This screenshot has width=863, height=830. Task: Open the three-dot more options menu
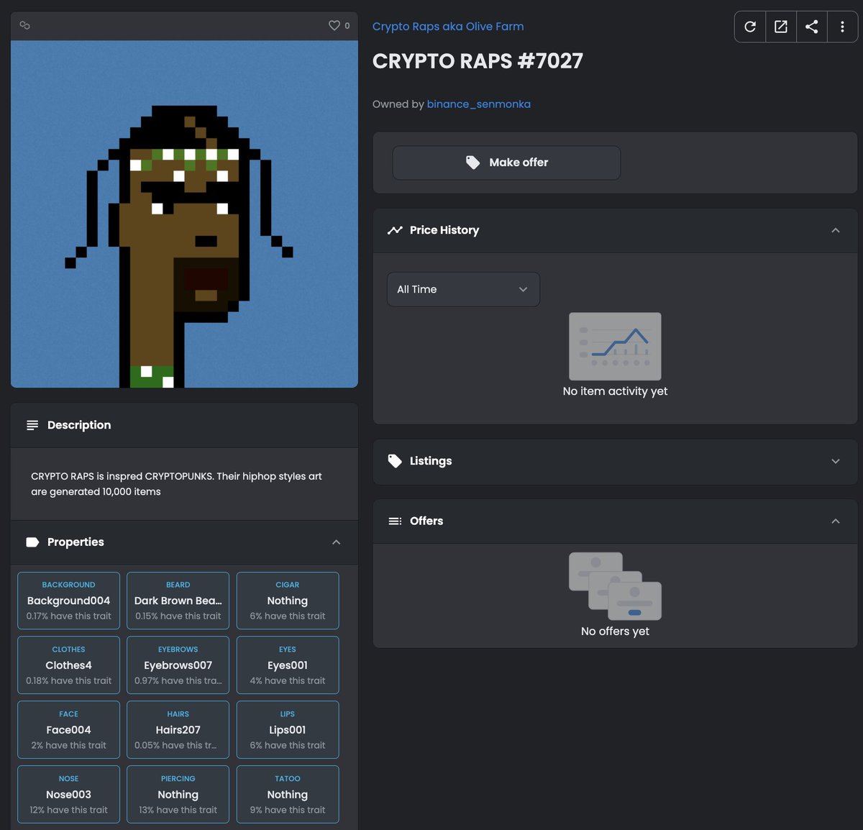[x=842, y=27]
